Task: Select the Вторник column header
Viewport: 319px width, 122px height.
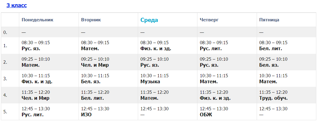Action: pos(91,20)
